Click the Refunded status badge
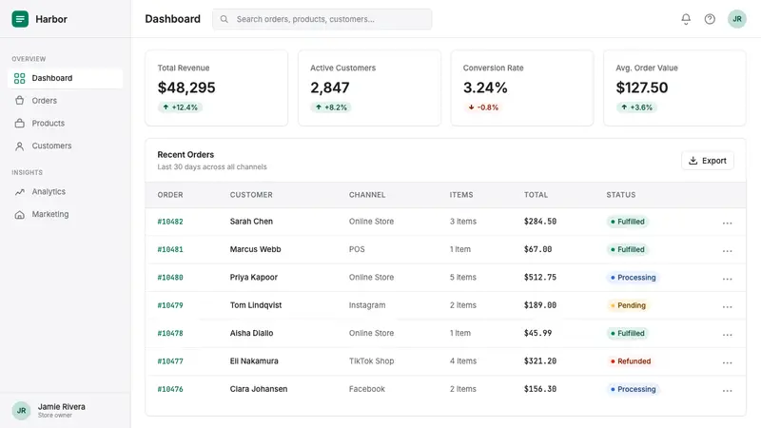Screen dimensions: 761x428 [631, 361]
